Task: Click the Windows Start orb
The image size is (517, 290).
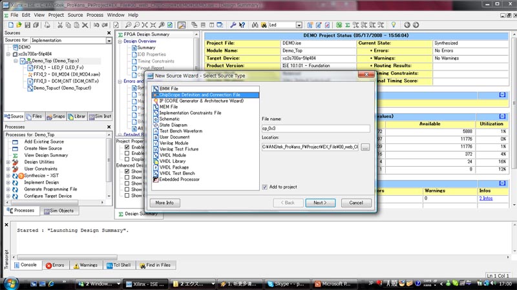Action: [11, 284]
